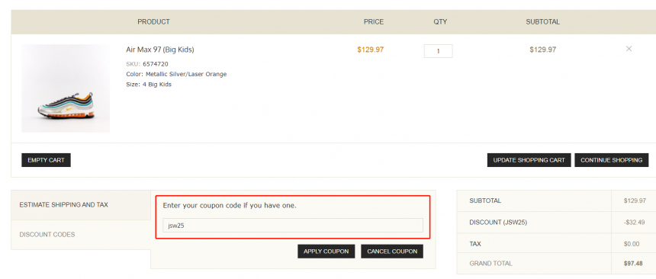Click Continue Shopping button
The image size is (656, 279).
pos(611,160)
